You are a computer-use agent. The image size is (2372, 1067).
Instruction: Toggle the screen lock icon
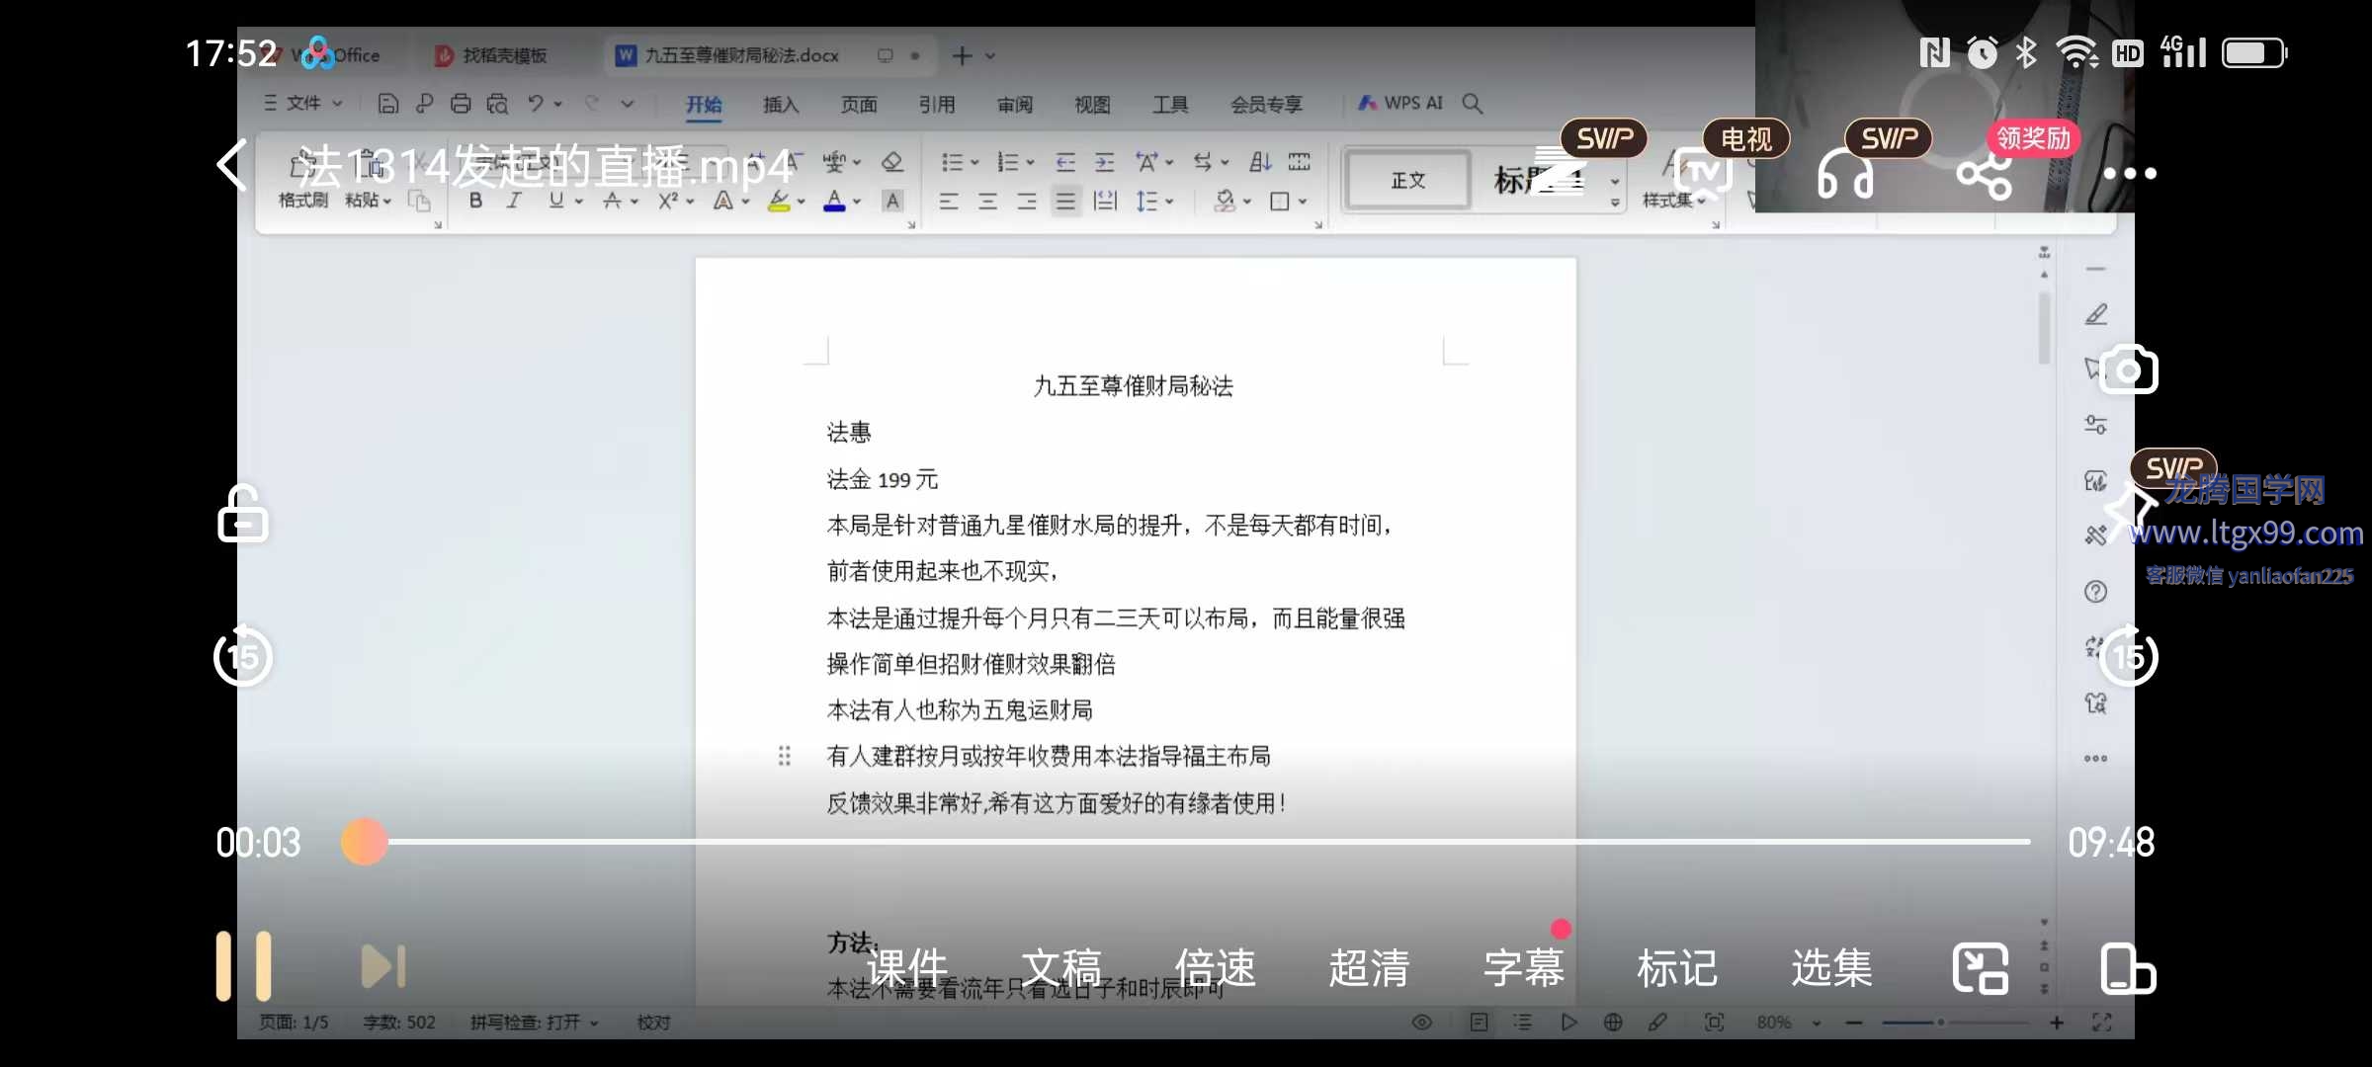coord(243,514)
